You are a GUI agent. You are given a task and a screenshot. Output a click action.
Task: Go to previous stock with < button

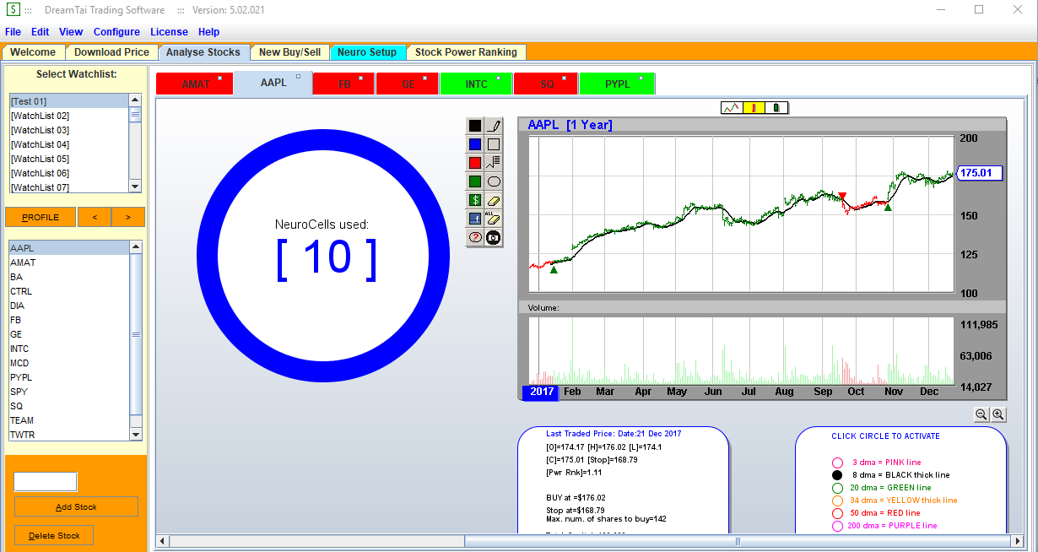click(95, 217)
